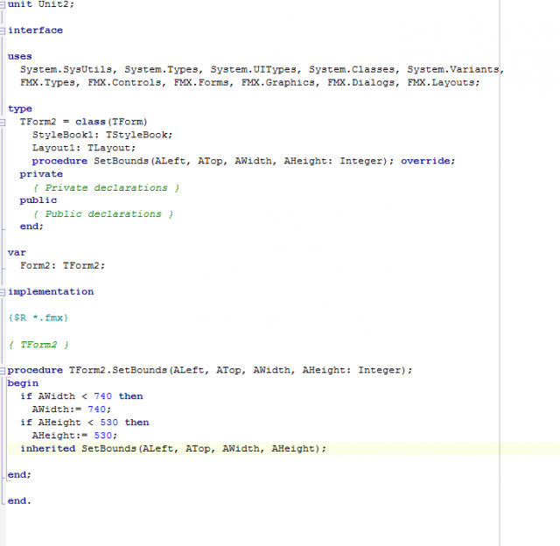Viewport: 560px width, 546px height.
Task: Click the 'interface' keyword
Action: [x=35, y=31]
